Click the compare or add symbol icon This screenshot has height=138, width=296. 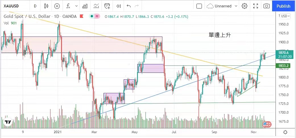[57, 6]
